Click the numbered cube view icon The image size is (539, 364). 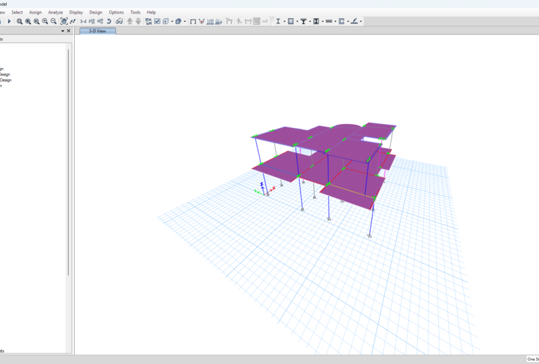[x=166, y=22]
